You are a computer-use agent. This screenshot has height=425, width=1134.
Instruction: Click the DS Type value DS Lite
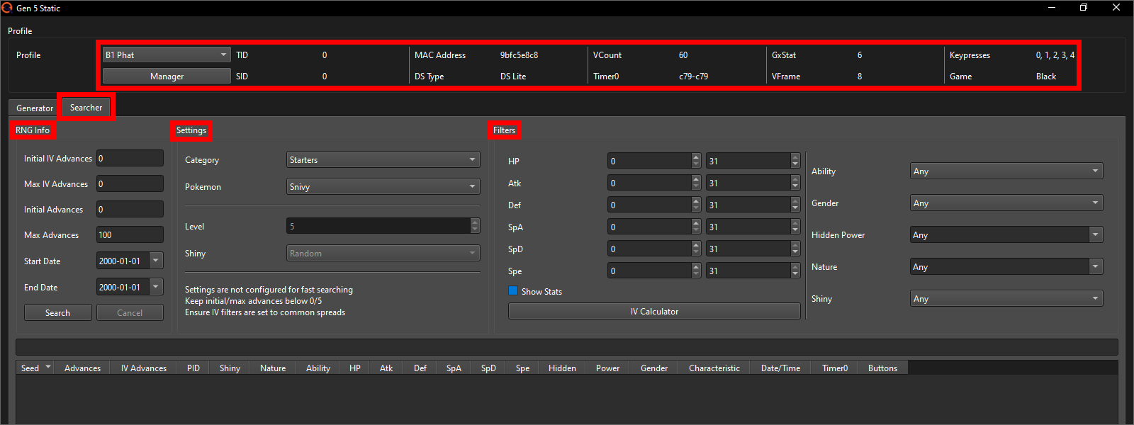point(513,76)
